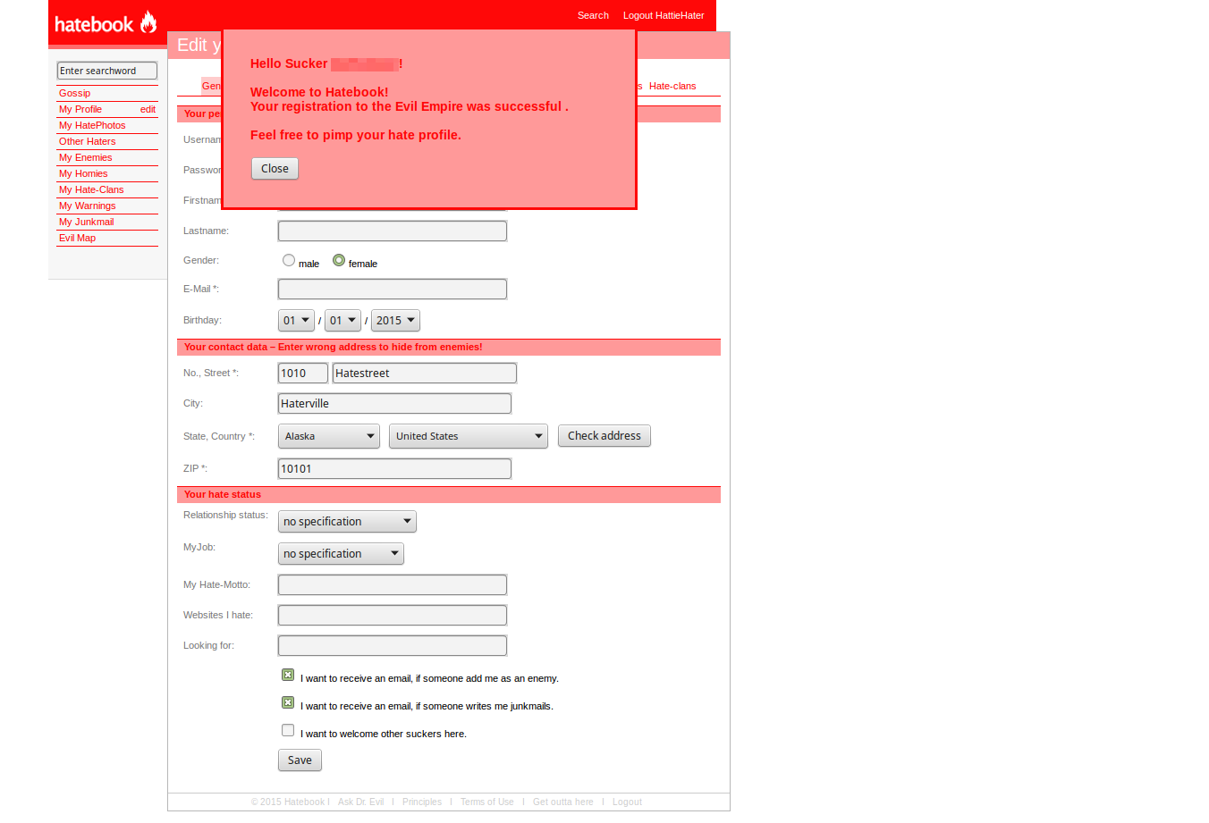Open the Alaska state dropdown
Image resolution: width=1209 pixels, height=823 pixels.
click(329, 436)
